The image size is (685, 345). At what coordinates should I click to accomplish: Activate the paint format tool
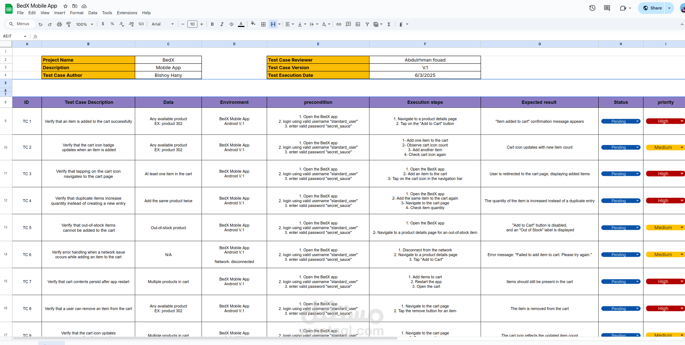coord(68,24)
